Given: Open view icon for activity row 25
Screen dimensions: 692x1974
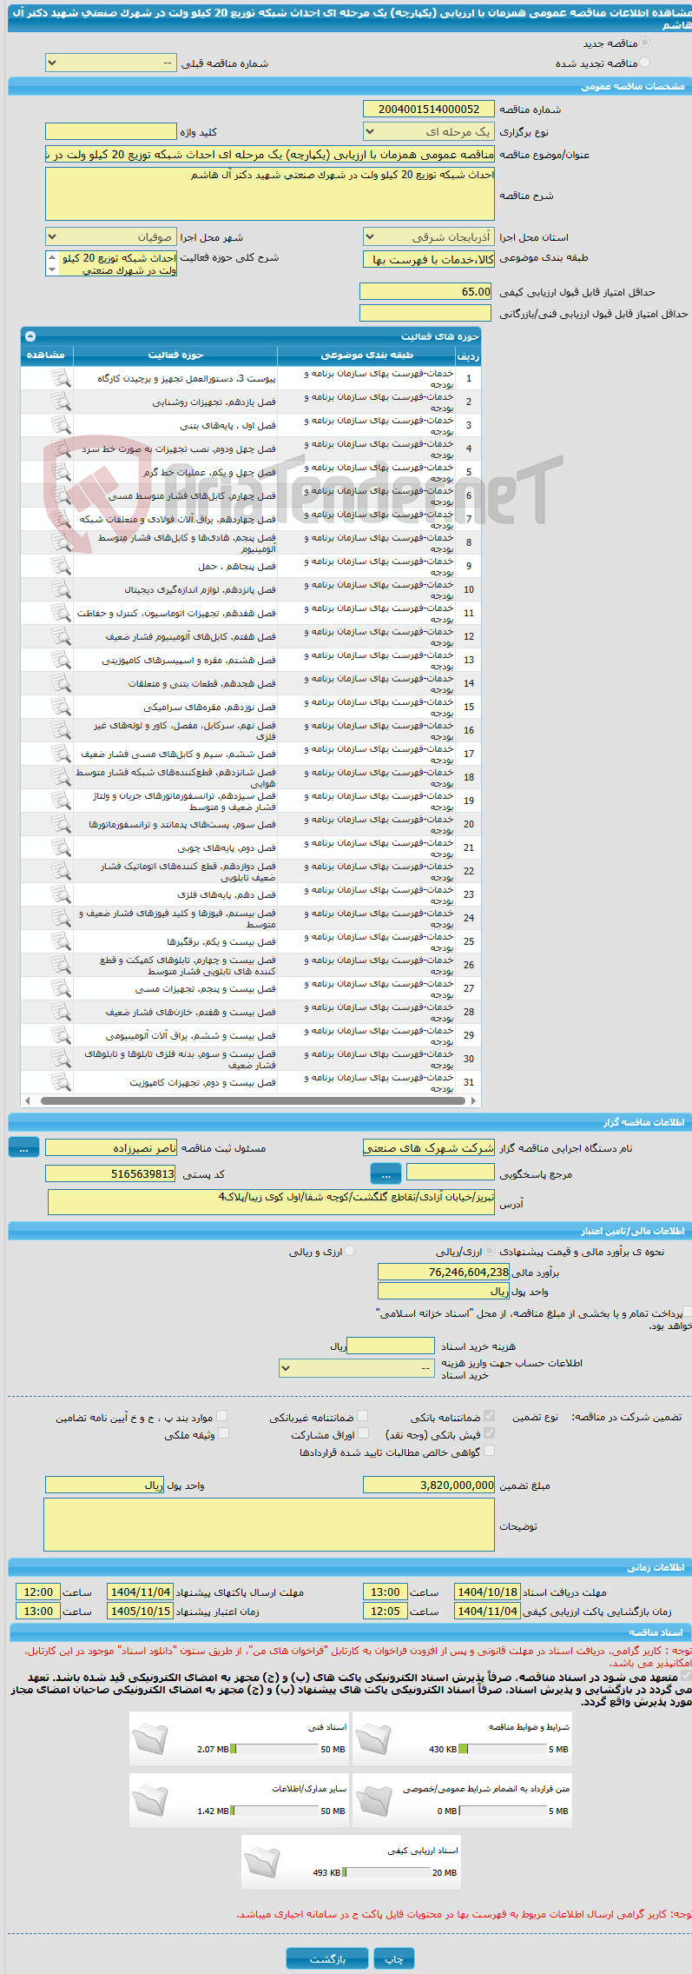Looking at the screenshot, I should (x=60, y=940).
